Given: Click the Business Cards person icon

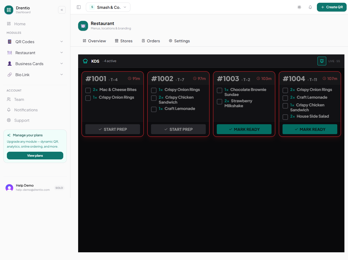Looking at the screenshot, I should tap(10, 64).
